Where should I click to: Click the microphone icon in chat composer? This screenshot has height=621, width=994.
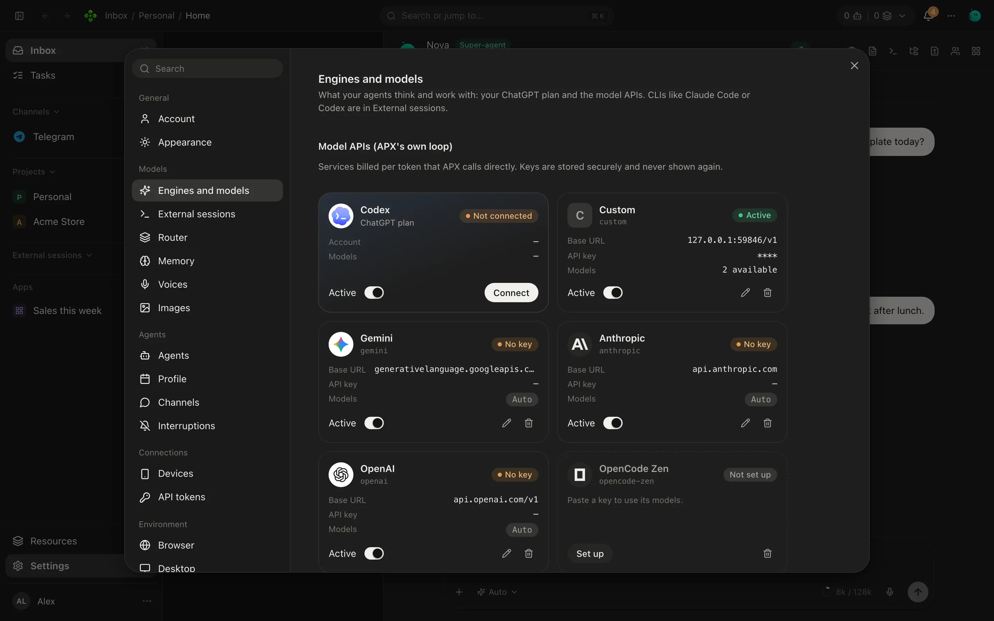[x=890, y=592]
